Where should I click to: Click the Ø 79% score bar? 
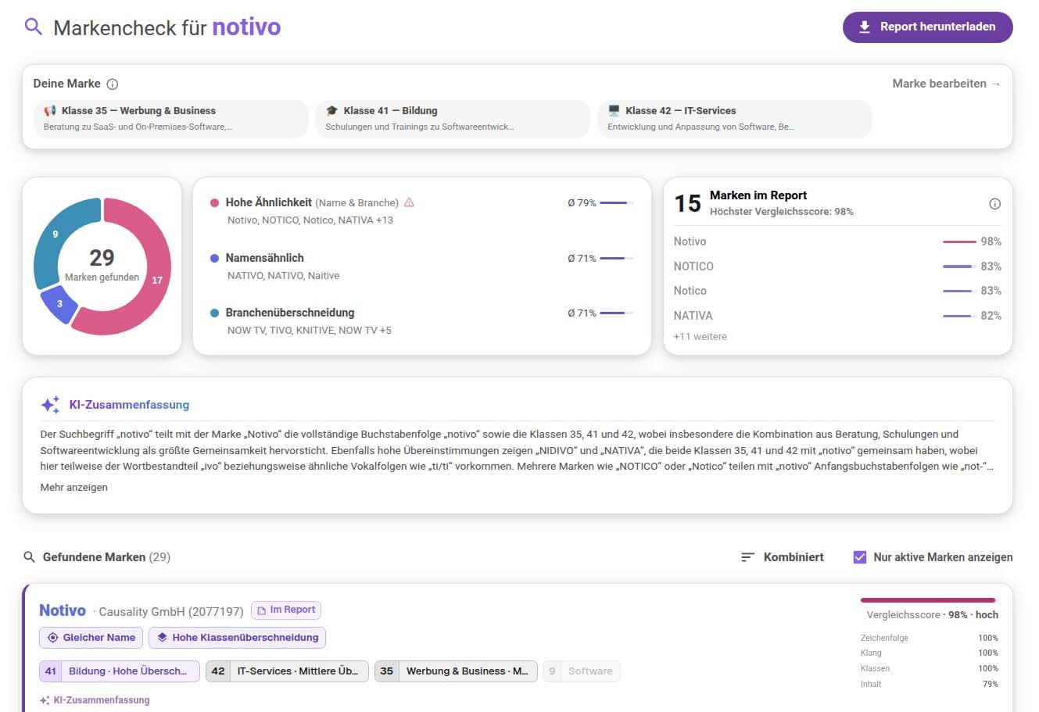tap(617, 203)
